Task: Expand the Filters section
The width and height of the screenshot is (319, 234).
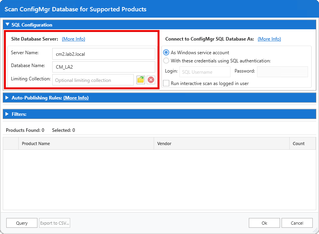Action: (x=7, y=114)
